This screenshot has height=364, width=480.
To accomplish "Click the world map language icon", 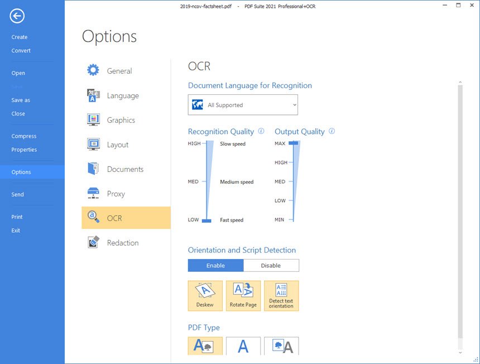I will 198,105.
